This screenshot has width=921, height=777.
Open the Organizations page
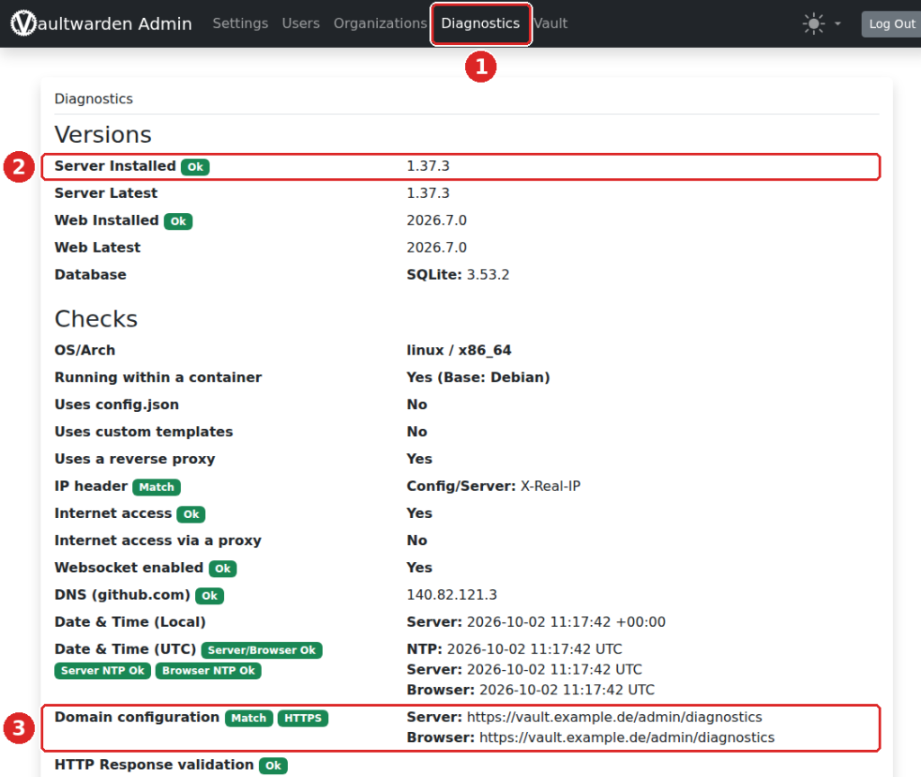380,23
